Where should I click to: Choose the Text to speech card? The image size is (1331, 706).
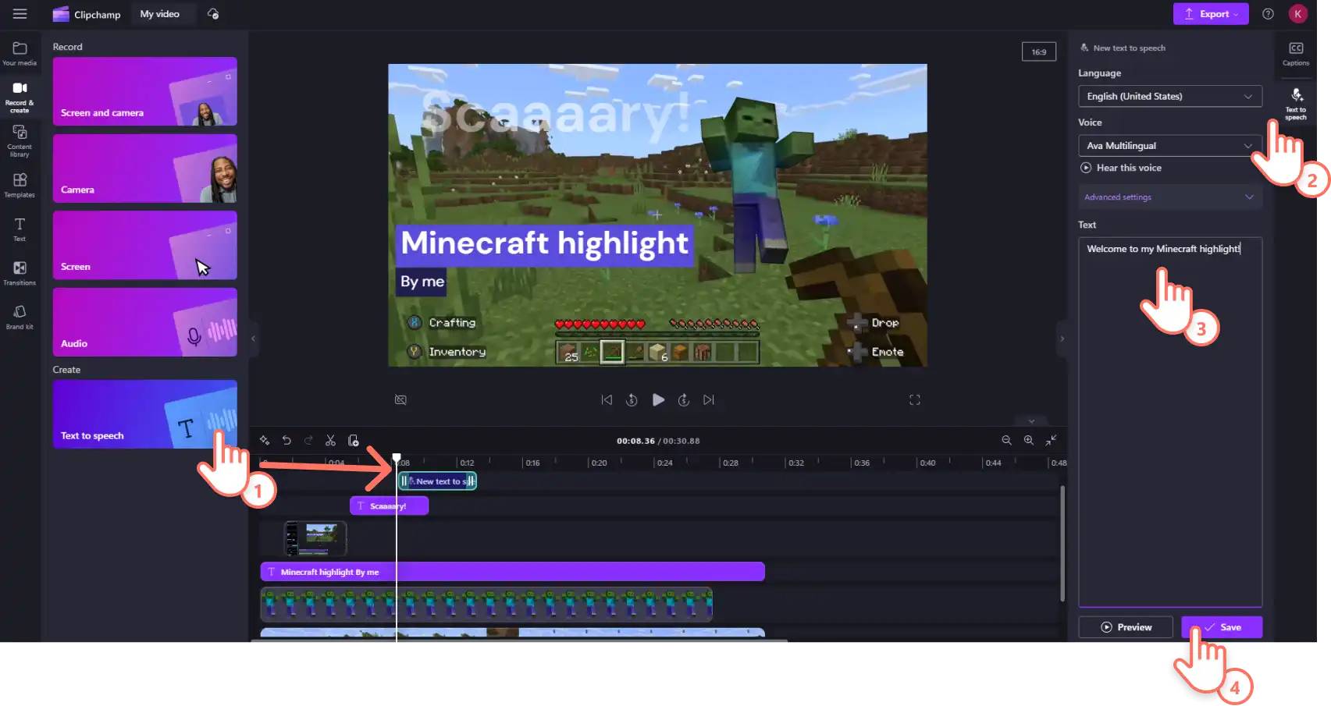pyautogui.click(x=144, y=414)
